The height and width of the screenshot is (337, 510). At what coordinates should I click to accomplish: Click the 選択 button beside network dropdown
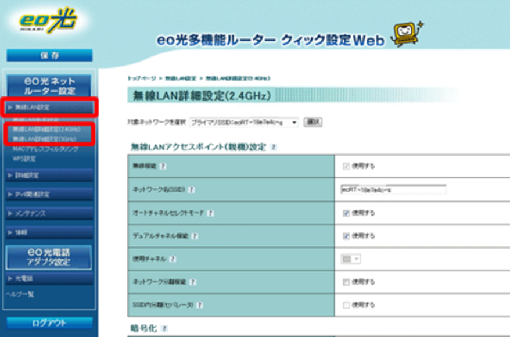pos(313,123)
